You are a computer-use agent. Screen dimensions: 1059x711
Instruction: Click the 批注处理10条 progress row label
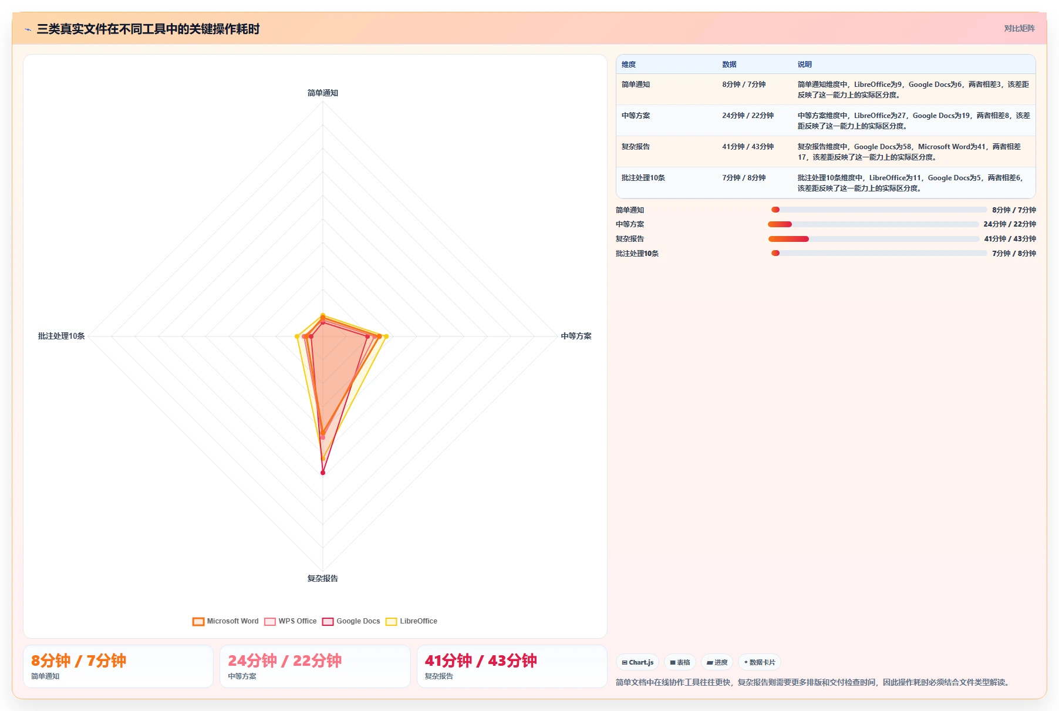tap(637, 254)
